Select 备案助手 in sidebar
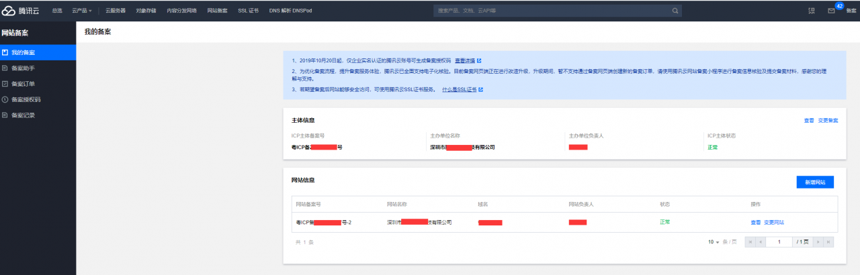The height and width of the screenshot is (275, 860). 38,68
